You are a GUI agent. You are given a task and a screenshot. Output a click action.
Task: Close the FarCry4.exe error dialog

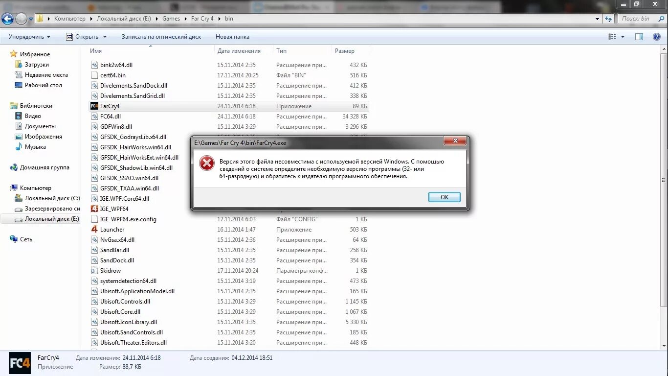455,141
